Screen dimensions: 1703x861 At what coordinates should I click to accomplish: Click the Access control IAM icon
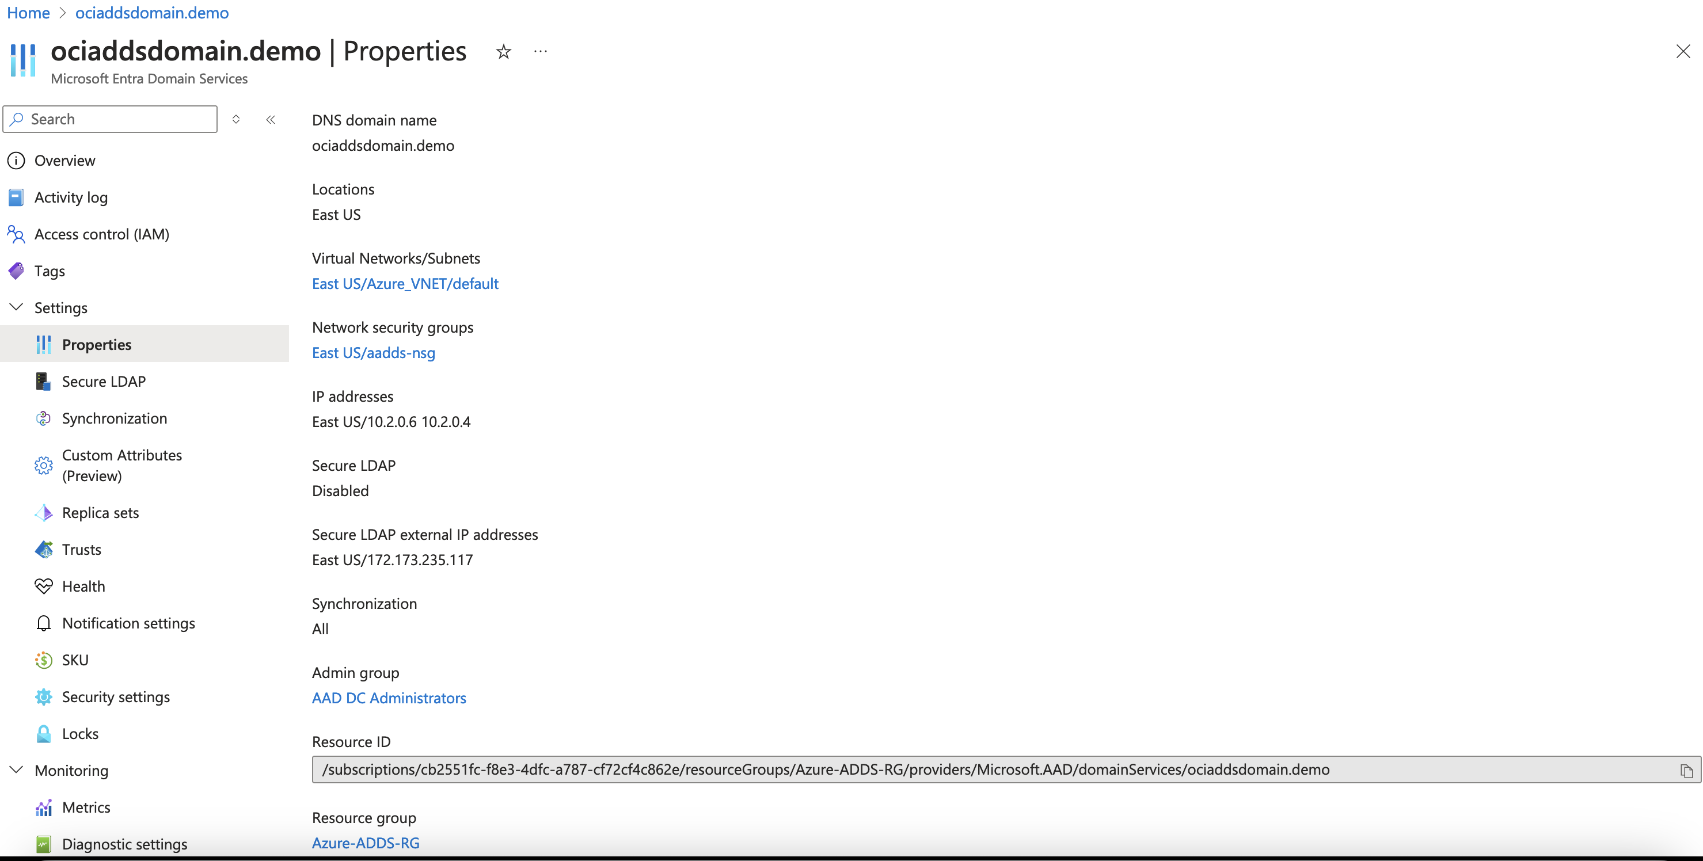pos(18,233)
